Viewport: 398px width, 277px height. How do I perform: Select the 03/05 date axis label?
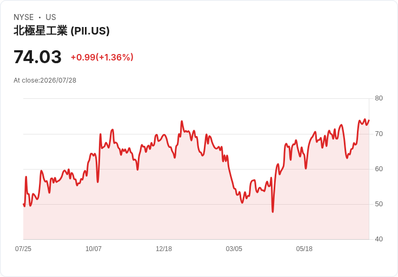coord(234,249)
